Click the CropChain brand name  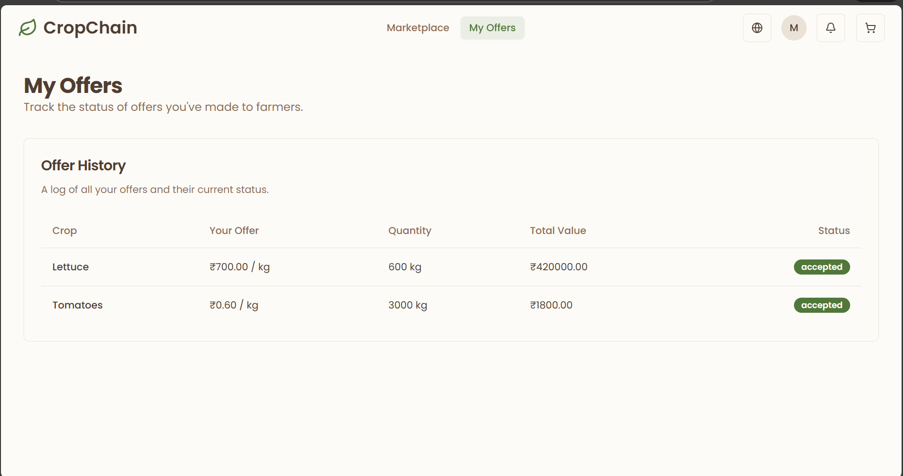click(x=90, y=28)
